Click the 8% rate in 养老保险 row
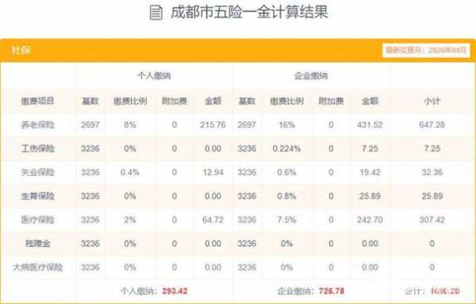 click(x=130, y=125)
